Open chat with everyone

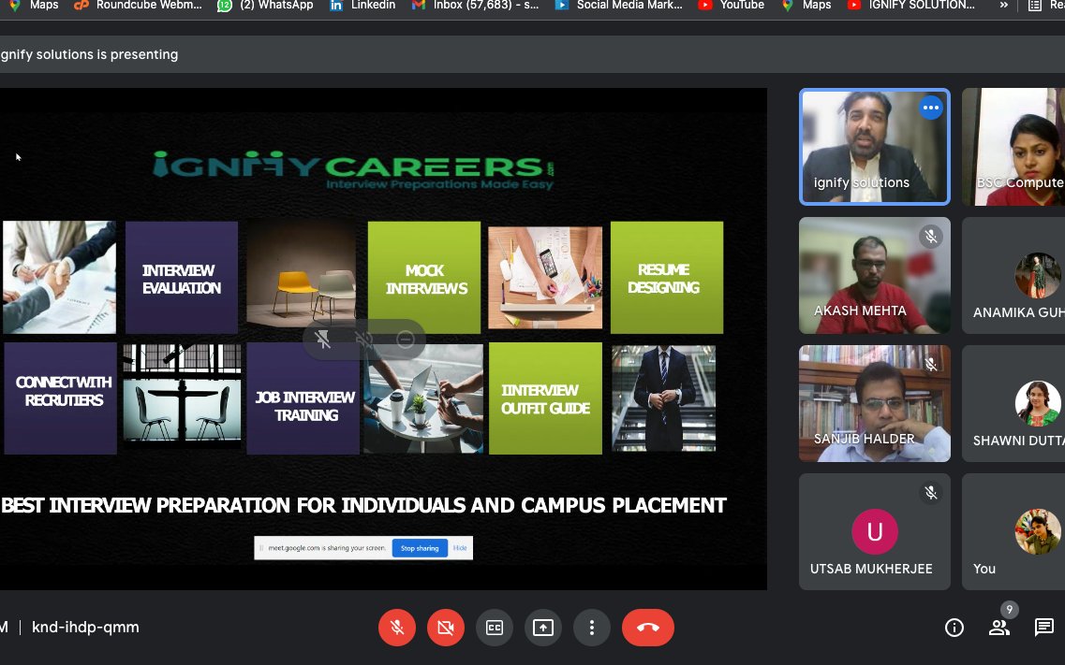tap(1044, 628)
